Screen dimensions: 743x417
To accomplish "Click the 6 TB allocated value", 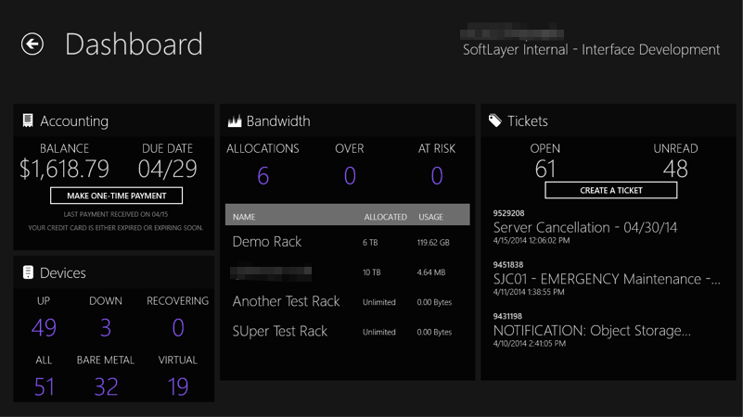I will (370, 243).
